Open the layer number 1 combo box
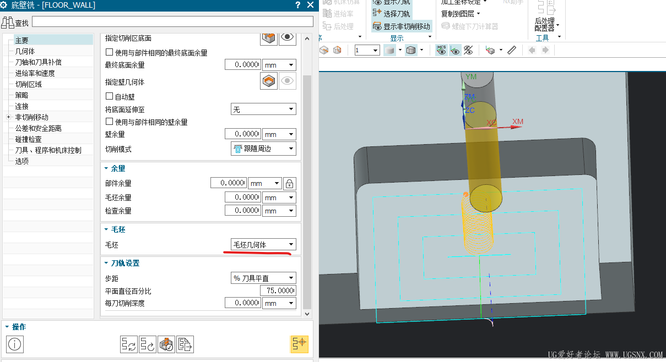Screen dimensions: 666x362 [367, 50]
